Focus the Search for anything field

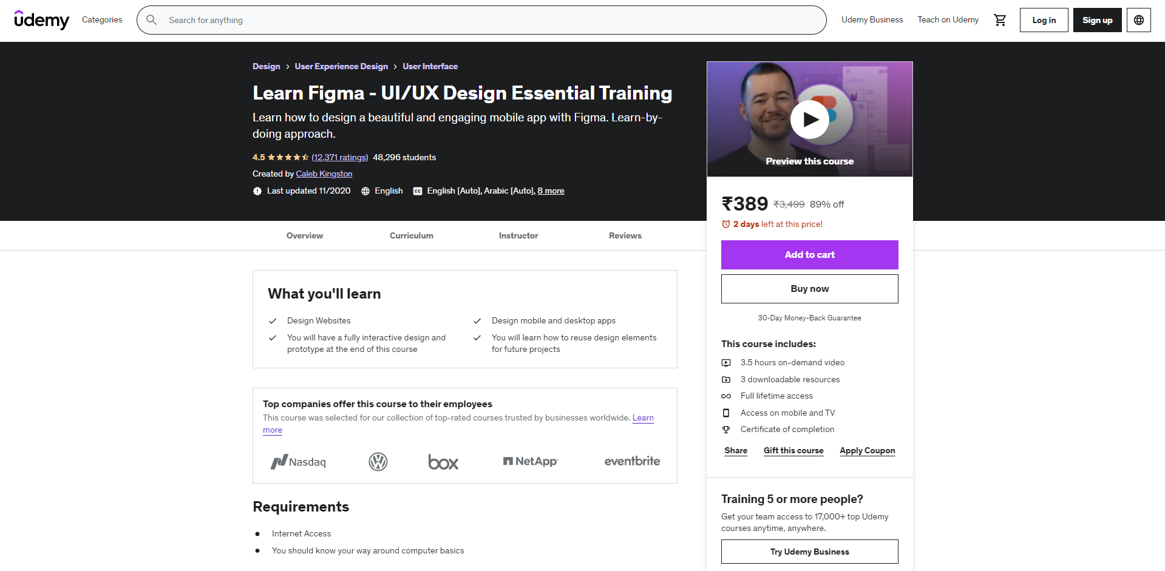click(x=481, y=20)
